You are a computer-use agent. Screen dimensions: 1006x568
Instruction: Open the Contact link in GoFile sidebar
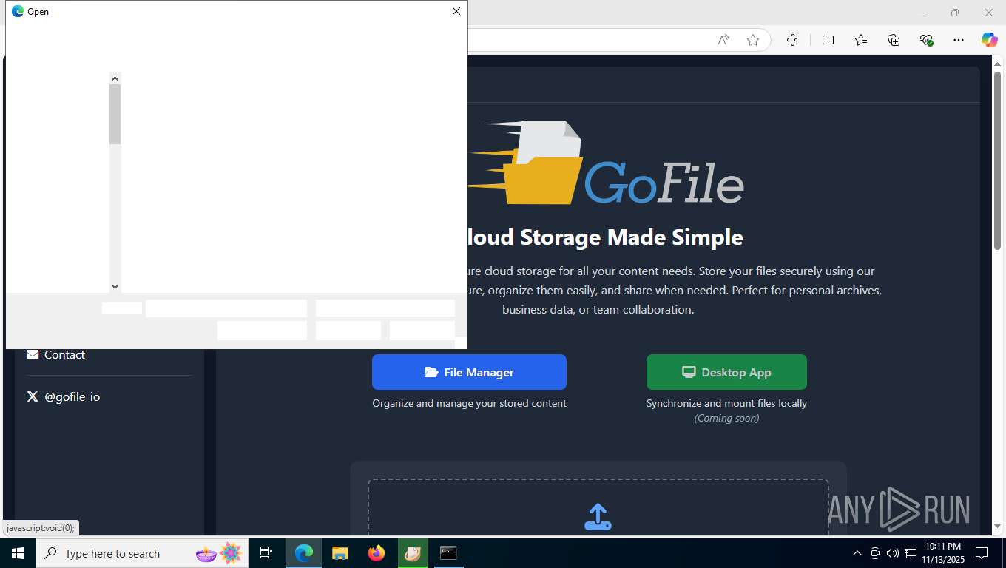pyautogui.click(x=64, y=355)
